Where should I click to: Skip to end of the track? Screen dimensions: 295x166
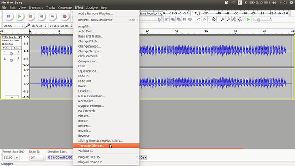point(52,16)
